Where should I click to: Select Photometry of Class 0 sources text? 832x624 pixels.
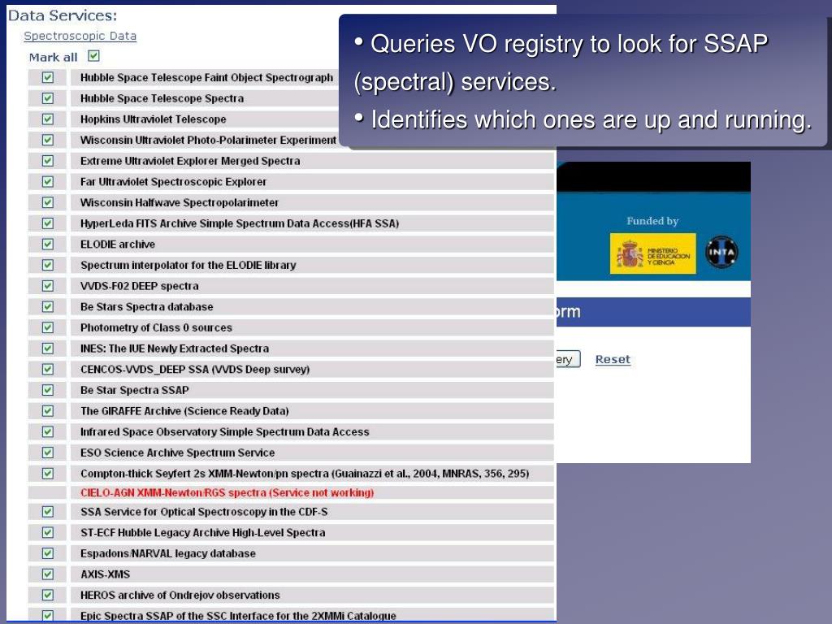(157, 327)
